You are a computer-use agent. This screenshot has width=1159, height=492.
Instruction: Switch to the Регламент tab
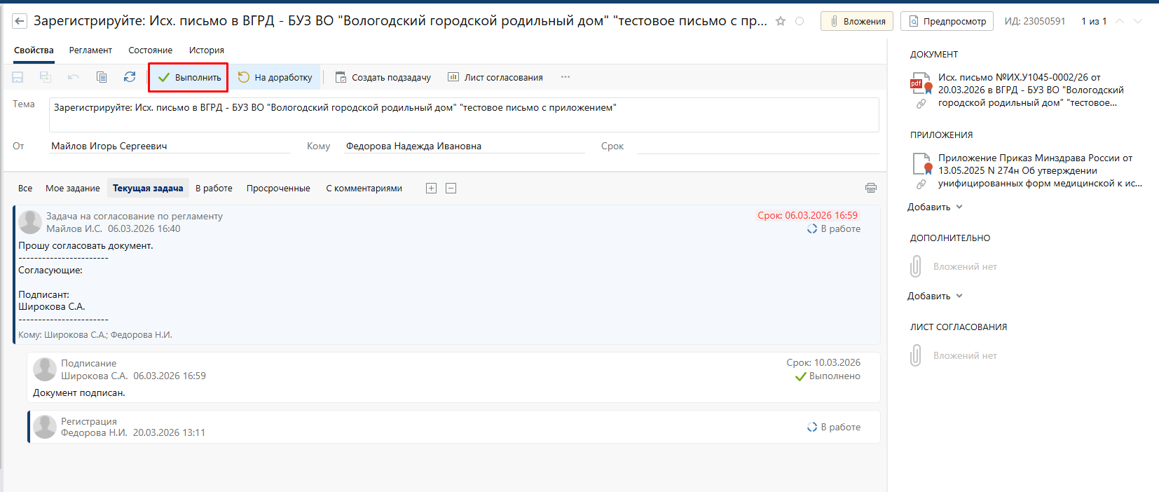coord(90,50)
